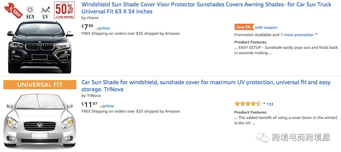Image resolution: width=341 pixels, height=152 pixels.
Task: Click the Prime logo next to $7.99
Action: click(x=103, y=28)
